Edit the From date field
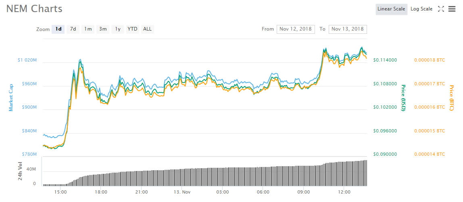463x202 pixels. click(x=296, y=29)
